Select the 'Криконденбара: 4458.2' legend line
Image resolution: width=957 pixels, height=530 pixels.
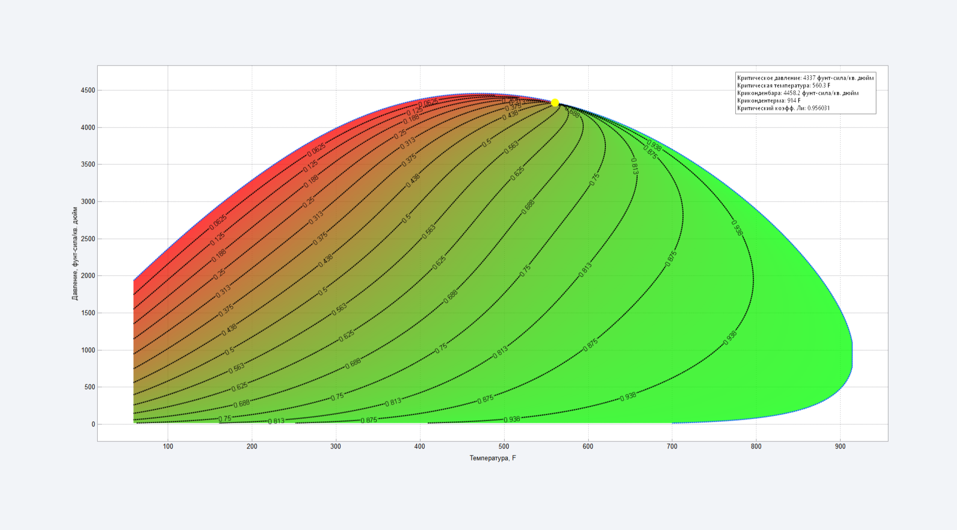[x=798, y=93]
